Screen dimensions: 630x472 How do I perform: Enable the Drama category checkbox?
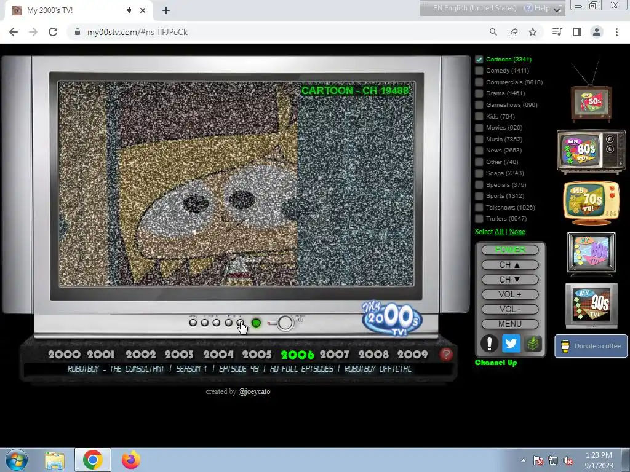(x=479, y=93)
